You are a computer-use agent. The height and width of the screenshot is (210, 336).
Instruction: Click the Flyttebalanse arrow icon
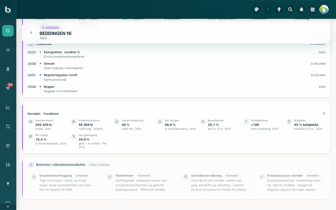coord(246,122)
